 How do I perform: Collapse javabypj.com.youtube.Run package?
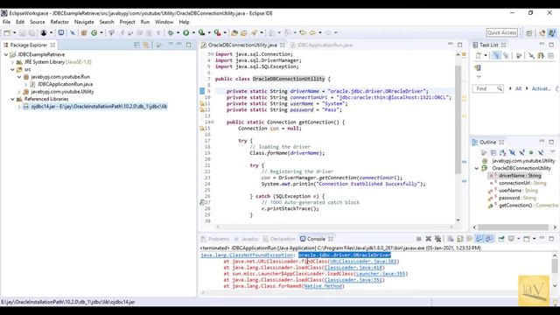point(19,77)
